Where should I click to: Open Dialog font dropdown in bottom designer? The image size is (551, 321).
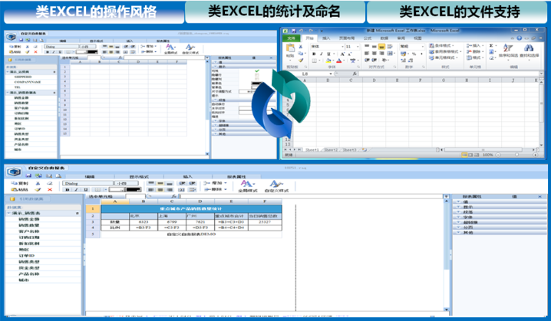pos(87,183)
